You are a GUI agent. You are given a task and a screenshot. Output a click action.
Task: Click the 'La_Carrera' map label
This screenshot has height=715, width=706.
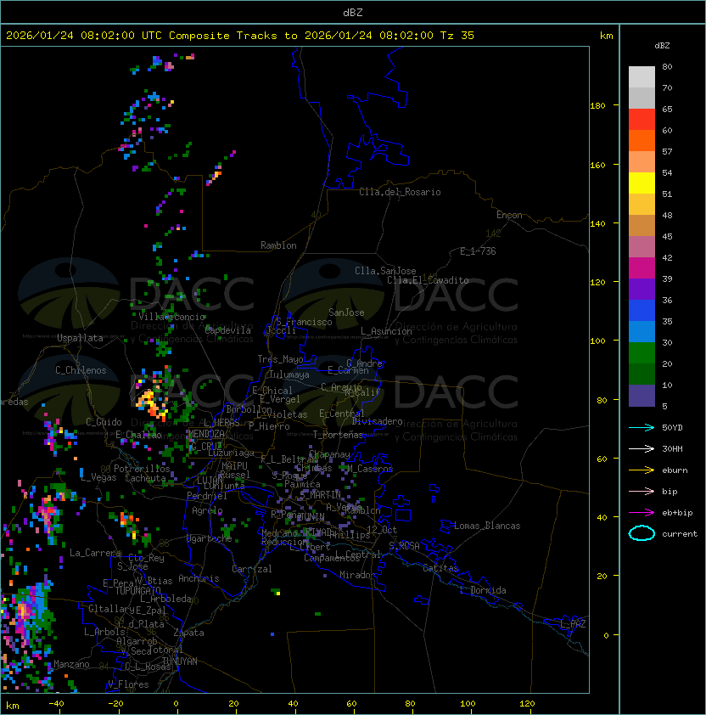96,553
